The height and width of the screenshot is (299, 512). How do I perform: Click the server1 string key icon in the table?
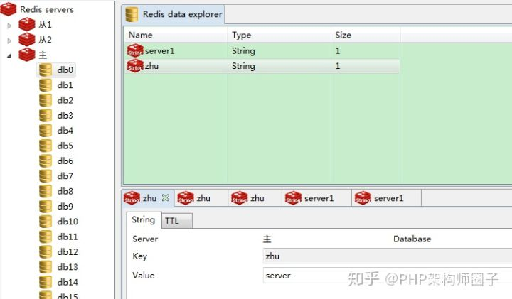pos(135,51)
